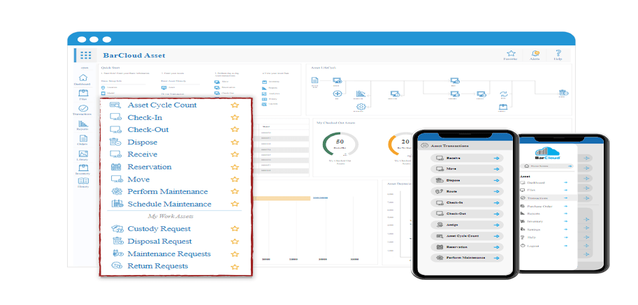Open Favorite star in top header
Viewport: 638px width, 305px height.
click(511, 55)
